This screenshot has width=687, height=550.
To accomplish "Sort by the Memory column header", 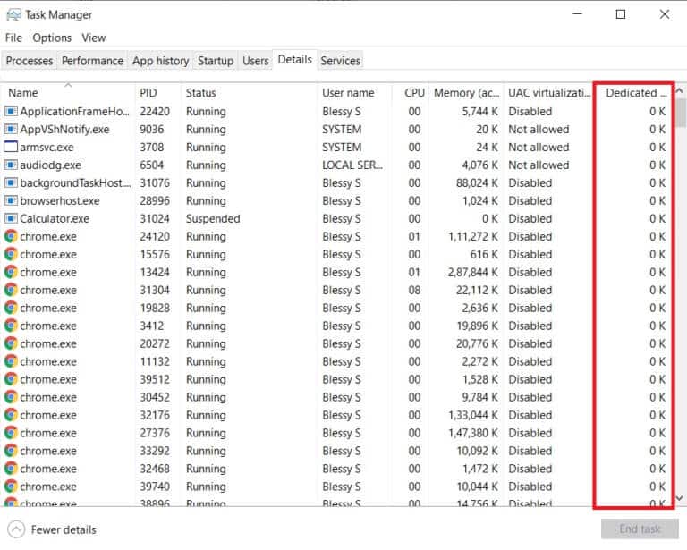I will 466,93.
